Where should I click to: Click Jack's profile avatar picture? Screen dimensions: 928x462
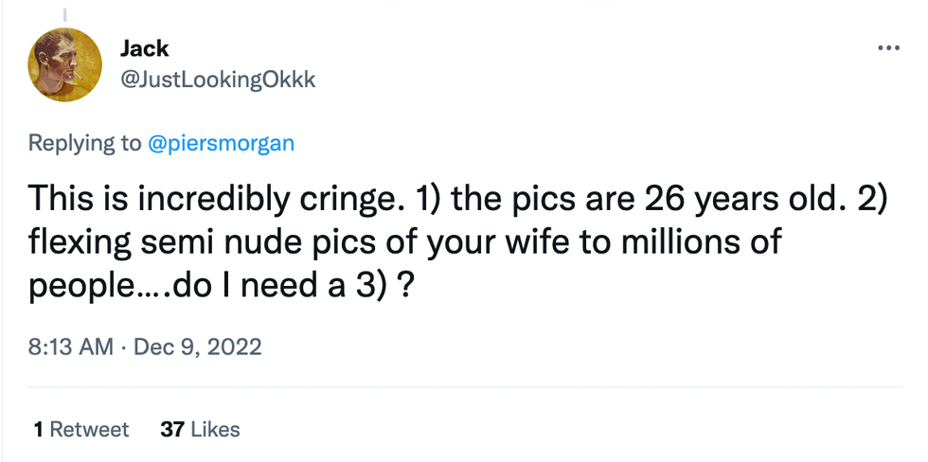tap(63, 65)
